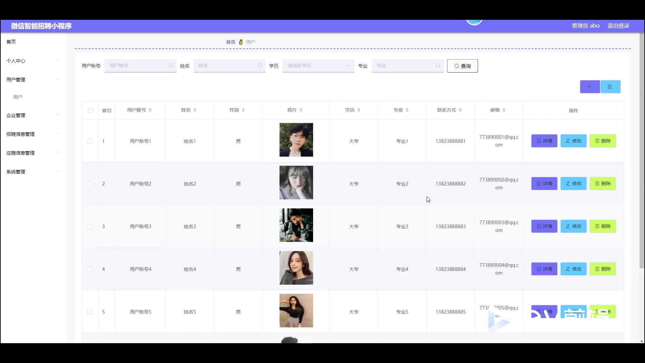Open 首页 in the sidebar
This screenshot has width=645, height=363.
click(x=11, y=42)
